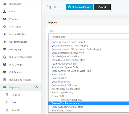Open Outbound Rules up-arrow icon

(5, 42)
